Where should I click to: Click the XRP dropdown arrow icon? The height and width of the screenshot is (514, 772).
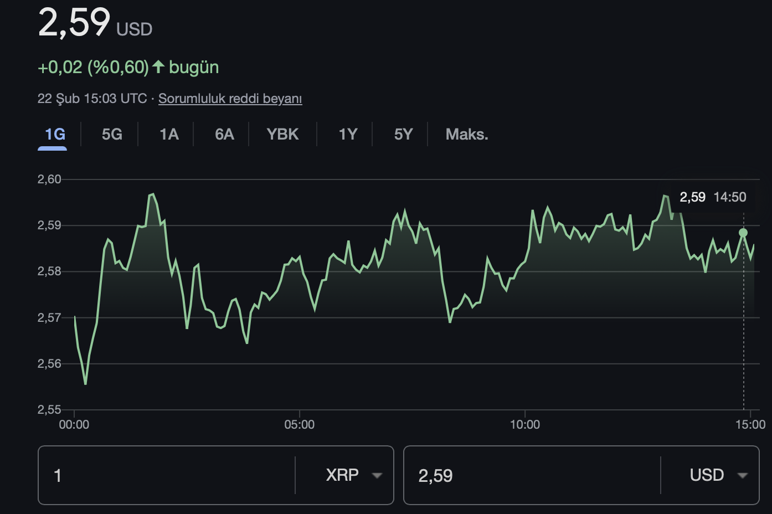377,475
